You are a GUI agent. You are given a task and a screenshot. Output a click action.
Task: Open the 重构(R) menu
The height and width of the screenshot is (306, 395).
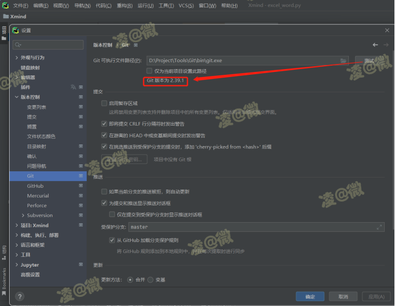pyautogui.click(x=124, y=6)
